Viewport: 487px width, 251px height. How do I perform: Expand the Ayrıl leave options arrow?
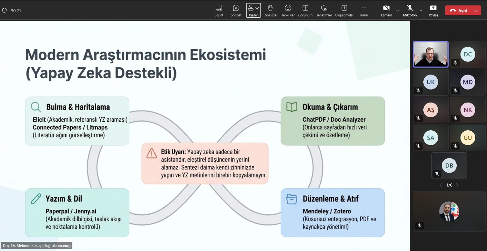click(x=476, y=11)
